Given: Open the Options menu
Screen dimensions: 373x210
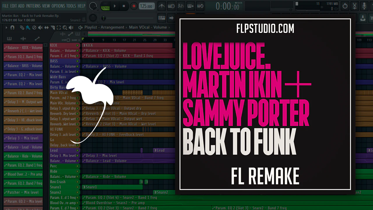Looking at the screenshot, I should point(58,6).
